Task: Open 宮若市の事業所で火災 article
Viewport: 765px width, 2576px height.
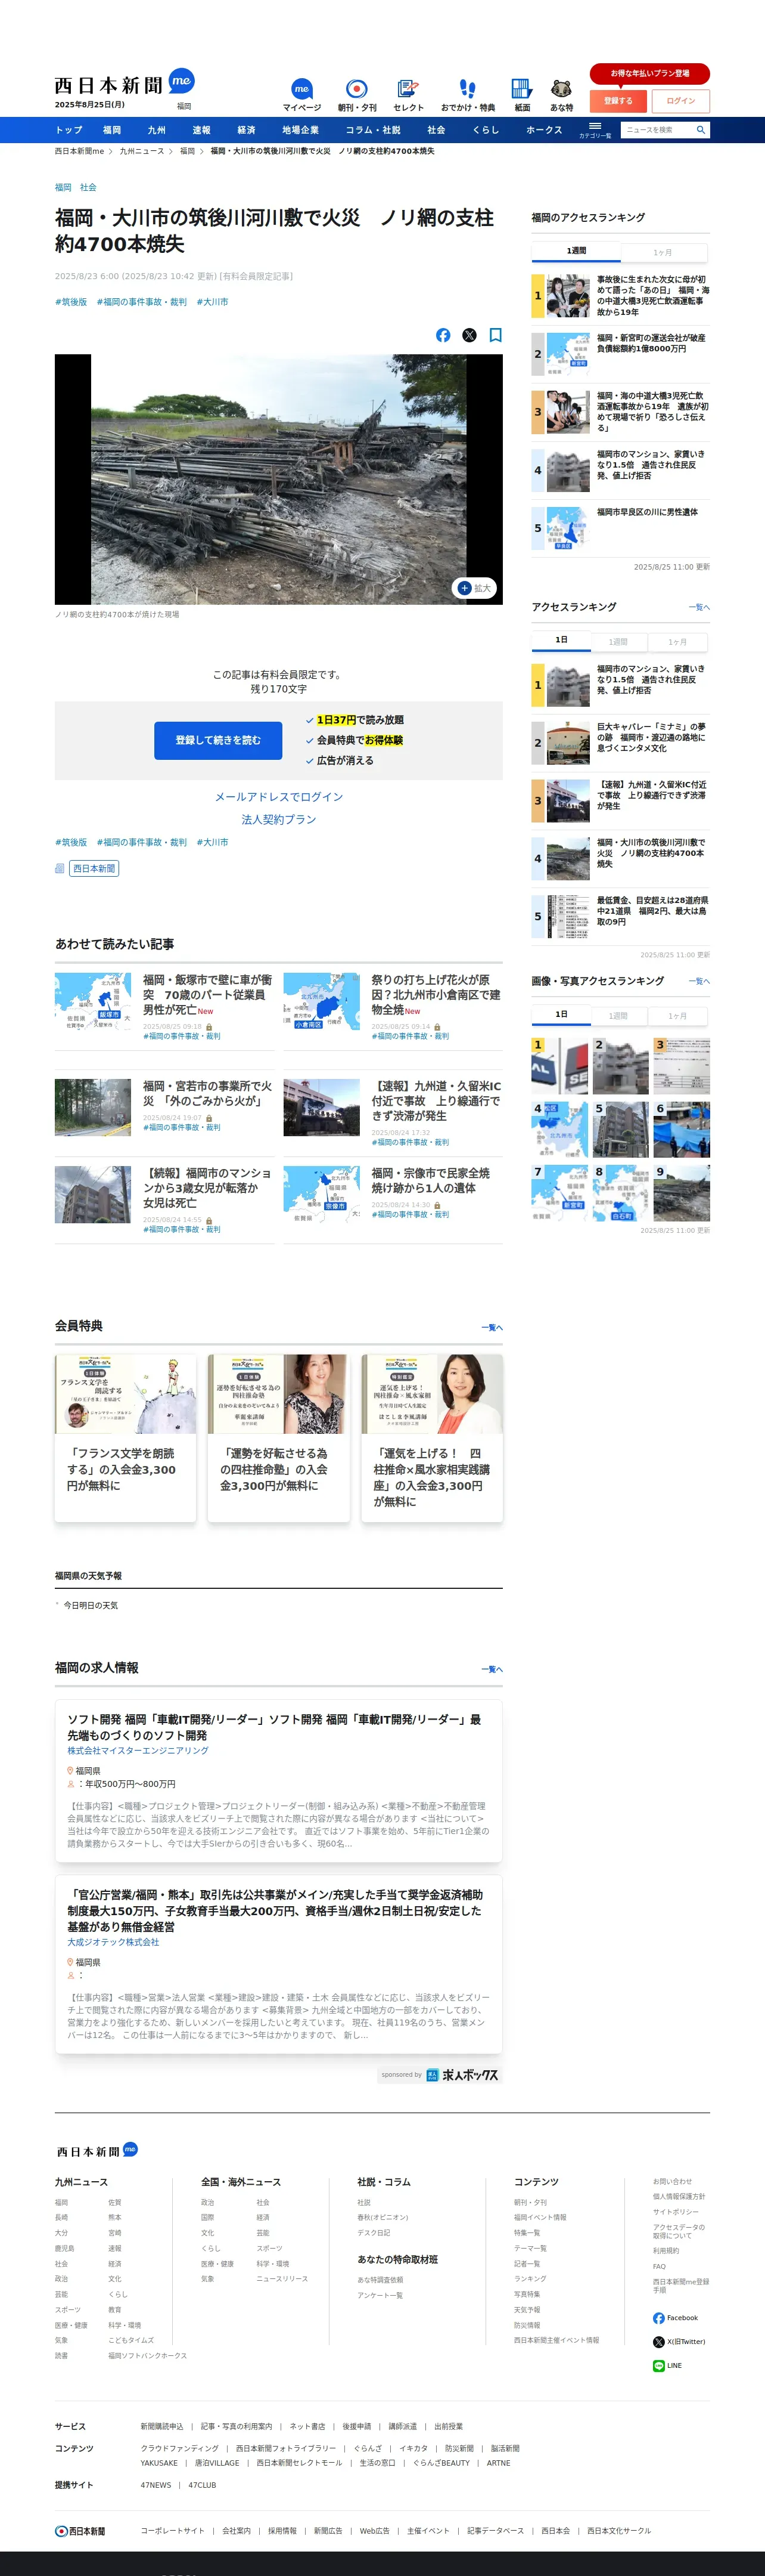Action: pos(208,1093)
